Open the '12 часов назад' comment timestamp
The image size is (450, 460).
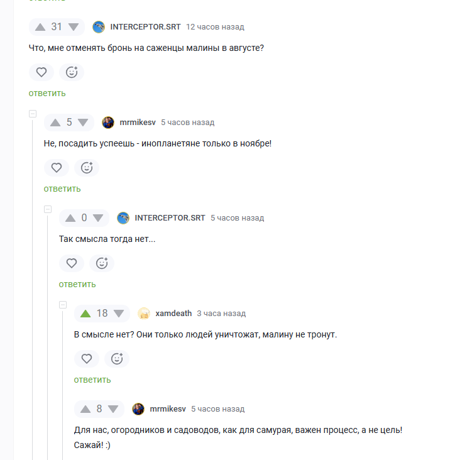point(215,27)
